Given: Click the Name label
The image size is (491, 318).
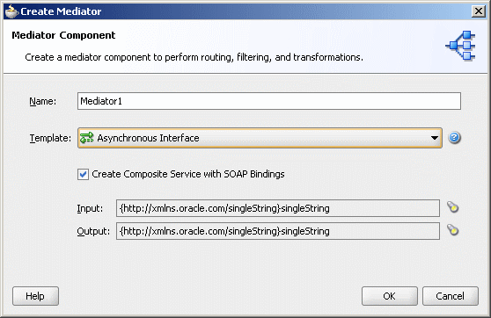Looking at the screenshot, I should coord(42,101).
